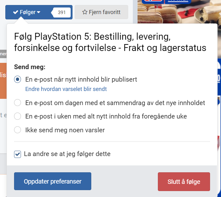221x197 pixels.
Task: Open the Følger dropdown caret
Action: 39,12
